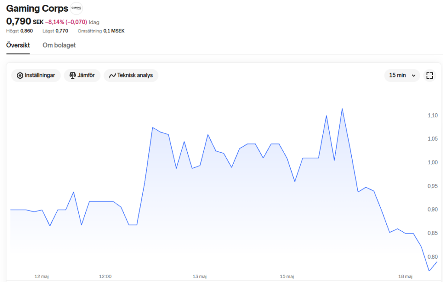Click the highest peak on the chart
The height and width of the screenshot is (282, 443).
coord(342,109)
